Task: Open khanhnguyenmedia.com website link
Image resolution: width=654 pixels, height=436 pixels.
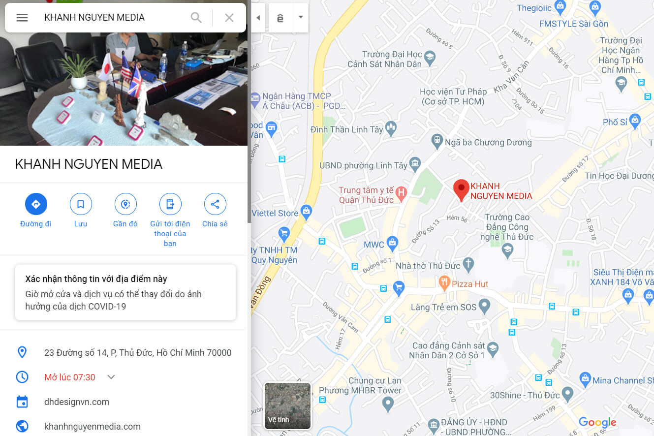Action: [93, 427]
